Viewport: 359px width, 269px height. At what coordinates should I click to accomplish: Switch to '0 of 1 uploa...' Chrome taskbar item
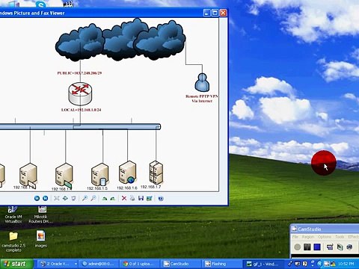pyautogui.click(x=140, y=264)
